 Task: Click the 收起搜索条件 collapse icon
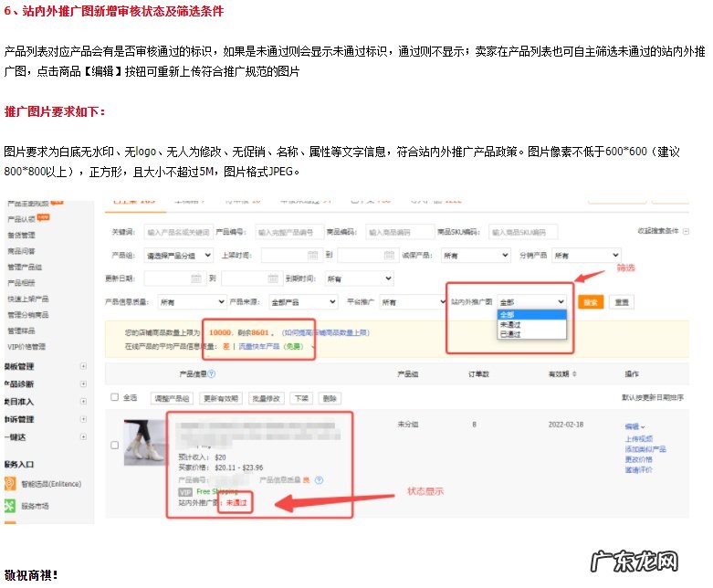687,232
